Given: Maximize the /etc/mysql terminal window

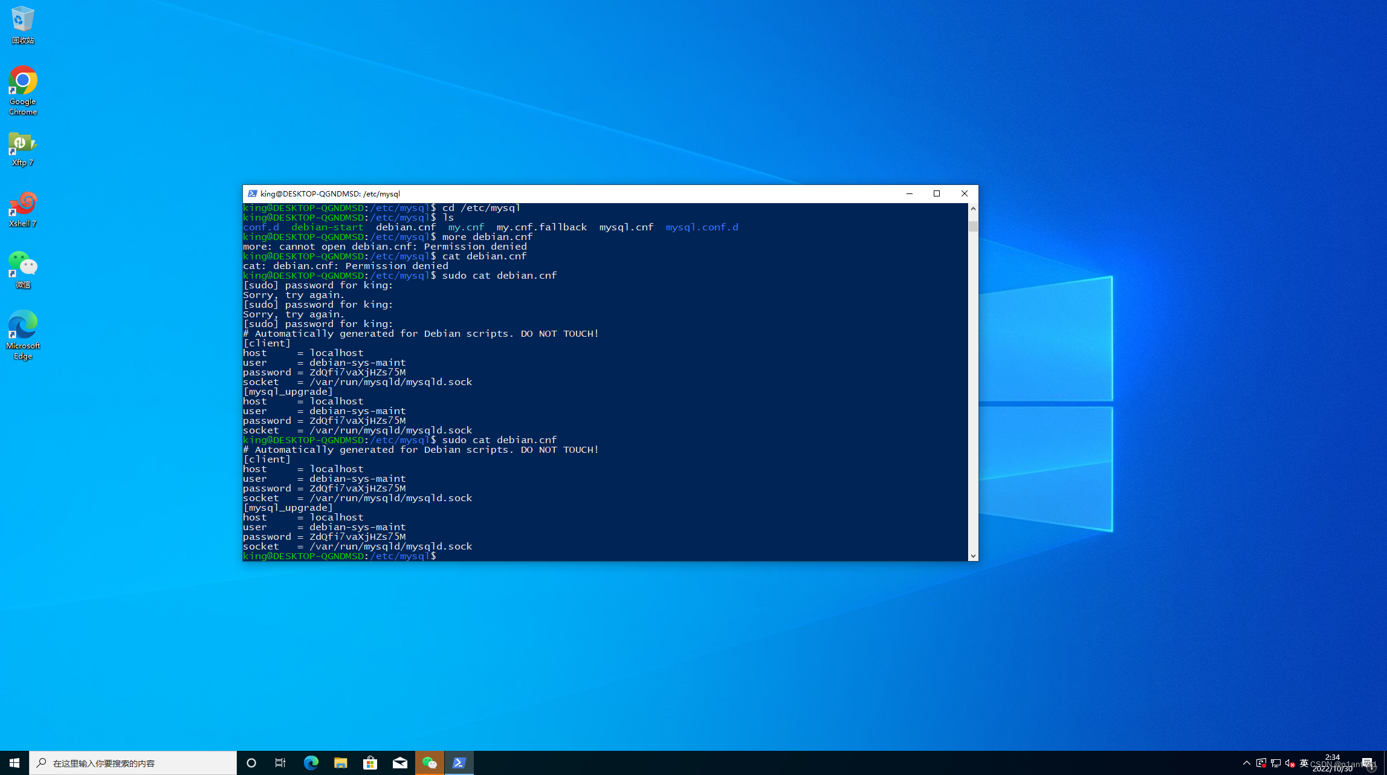Looking at the screenshot, I should 937,193.
